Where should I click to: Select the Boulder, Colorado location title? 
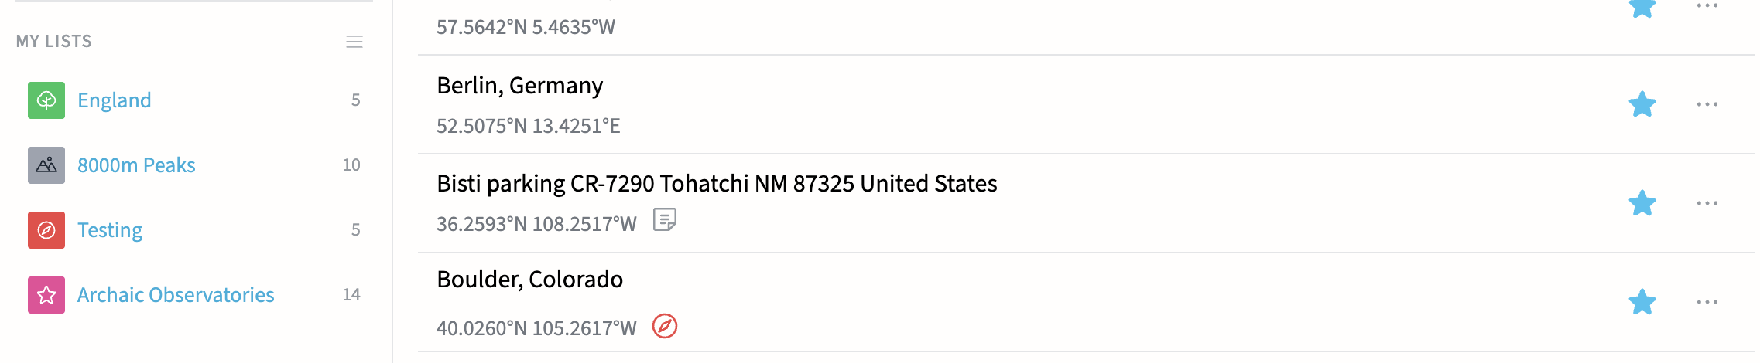529,279
